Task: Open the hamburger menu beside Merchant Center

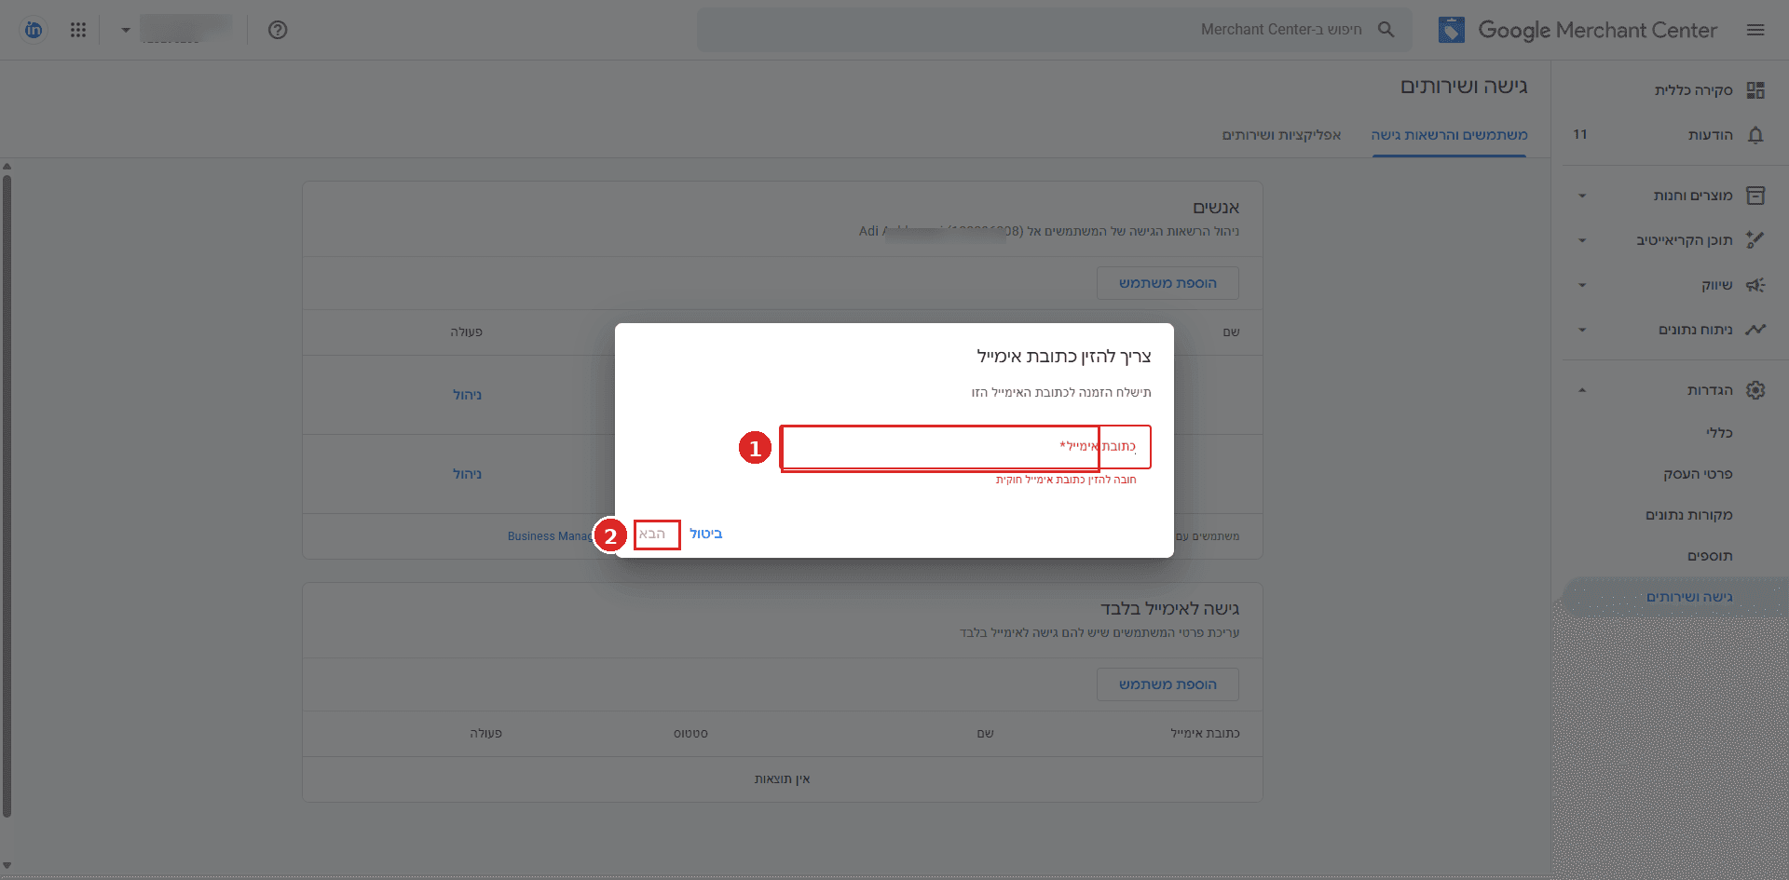Action: [x=1755, y=30]
